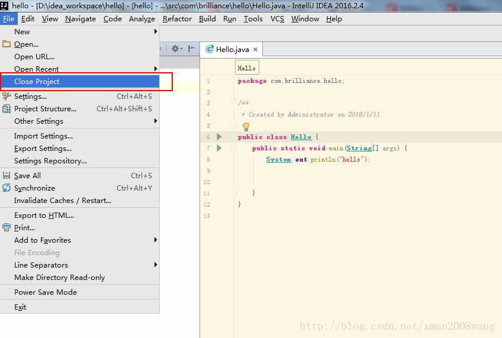The width and height of the screenshot is (502, 338).
Task: Choose Import Settings... menu entry
Action: (80, 136)
